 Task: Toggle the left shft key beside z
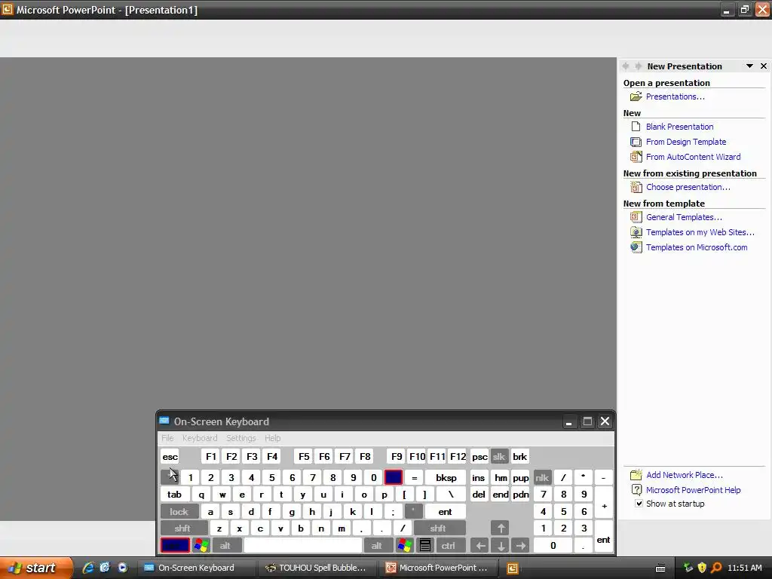184,528
